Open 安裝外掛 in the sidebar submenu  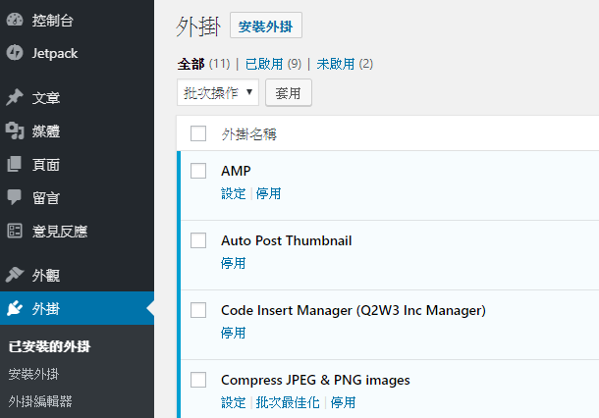point(33,374)
